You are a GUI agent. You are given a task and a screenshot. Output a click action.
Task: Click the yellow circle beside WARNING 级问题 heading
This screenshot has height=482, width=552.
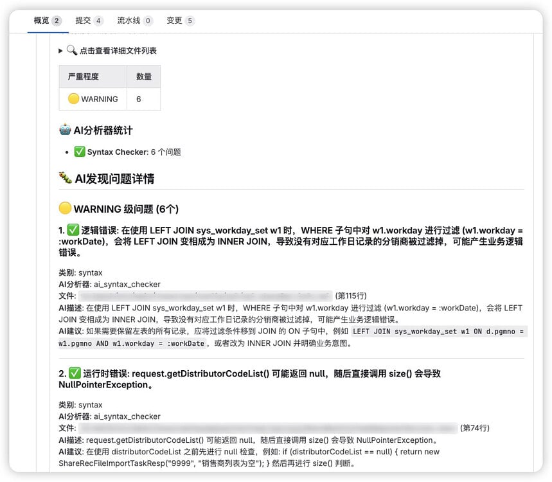tap(65, 208)
